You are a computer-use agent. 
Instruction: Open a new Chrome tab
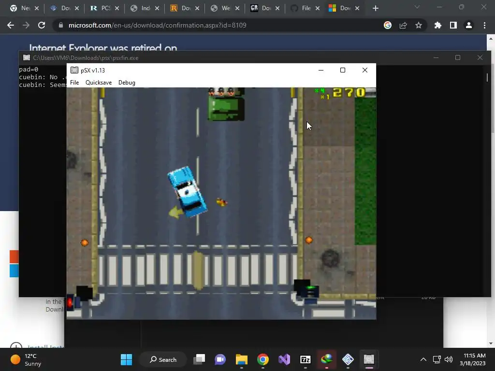coord(375,8)
